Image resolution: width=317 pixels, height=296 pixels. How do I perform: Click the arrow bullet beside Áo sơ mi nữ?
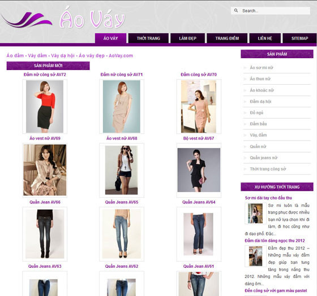pyautogui.click(x=245, y=68)
